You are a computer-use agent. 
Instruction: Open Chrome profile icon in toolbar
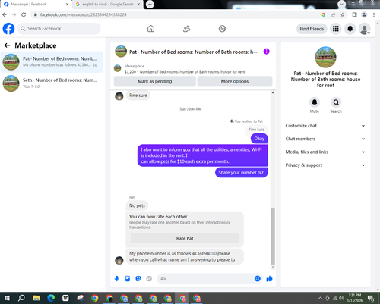pyautogui.click(x=364, y=14)
